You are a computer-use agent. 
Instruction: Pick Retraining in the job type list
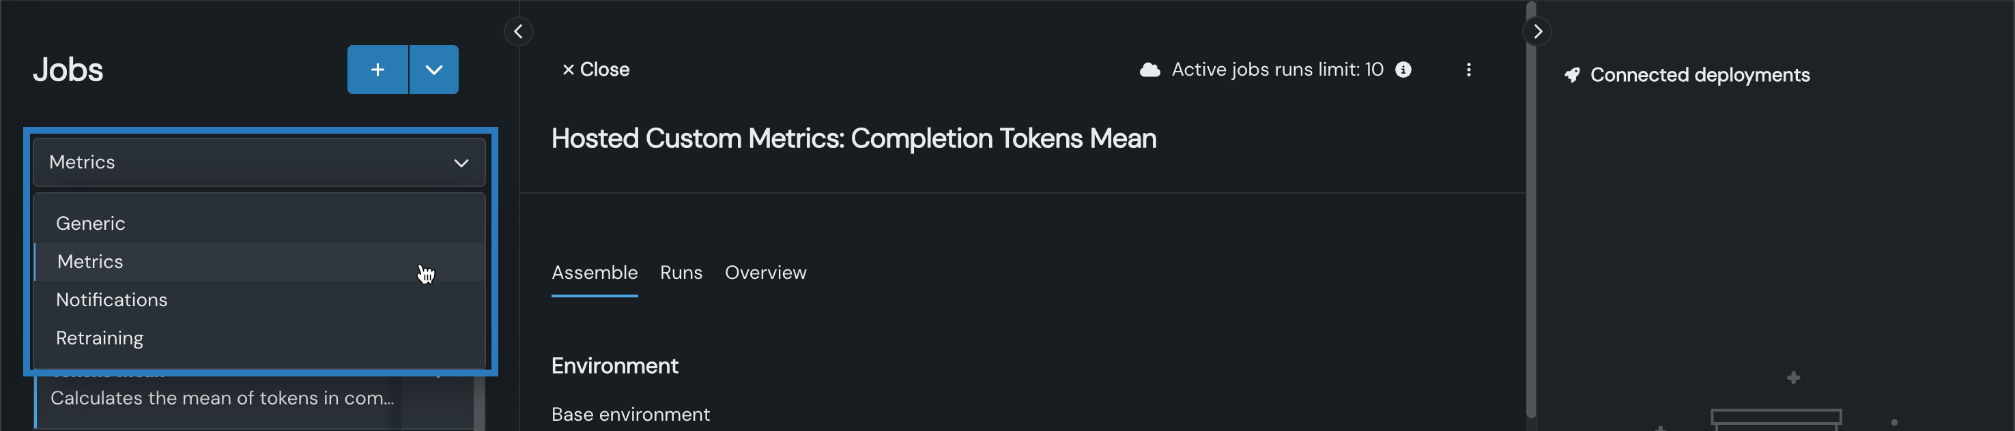[100, 338]
